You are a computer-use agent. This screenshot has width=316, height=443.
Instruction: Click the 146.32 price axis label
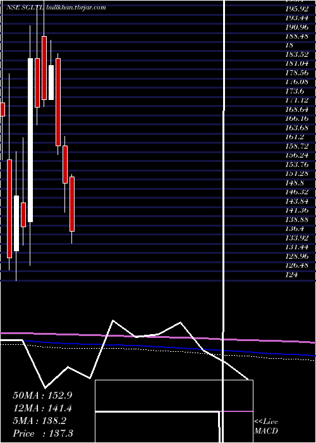pyautogui.click(x=296, y=192)
